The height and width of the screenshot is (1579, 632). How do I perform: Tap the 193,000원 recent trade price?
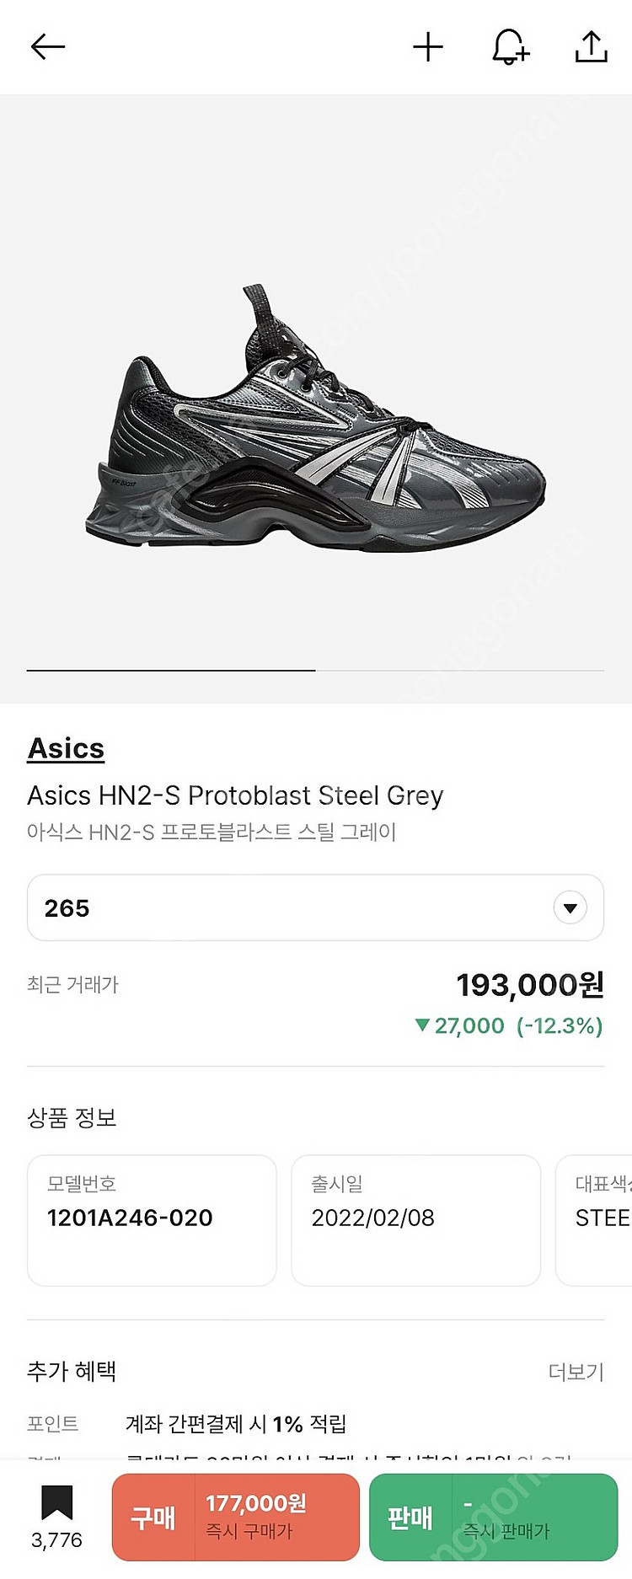tap(530, 984)
